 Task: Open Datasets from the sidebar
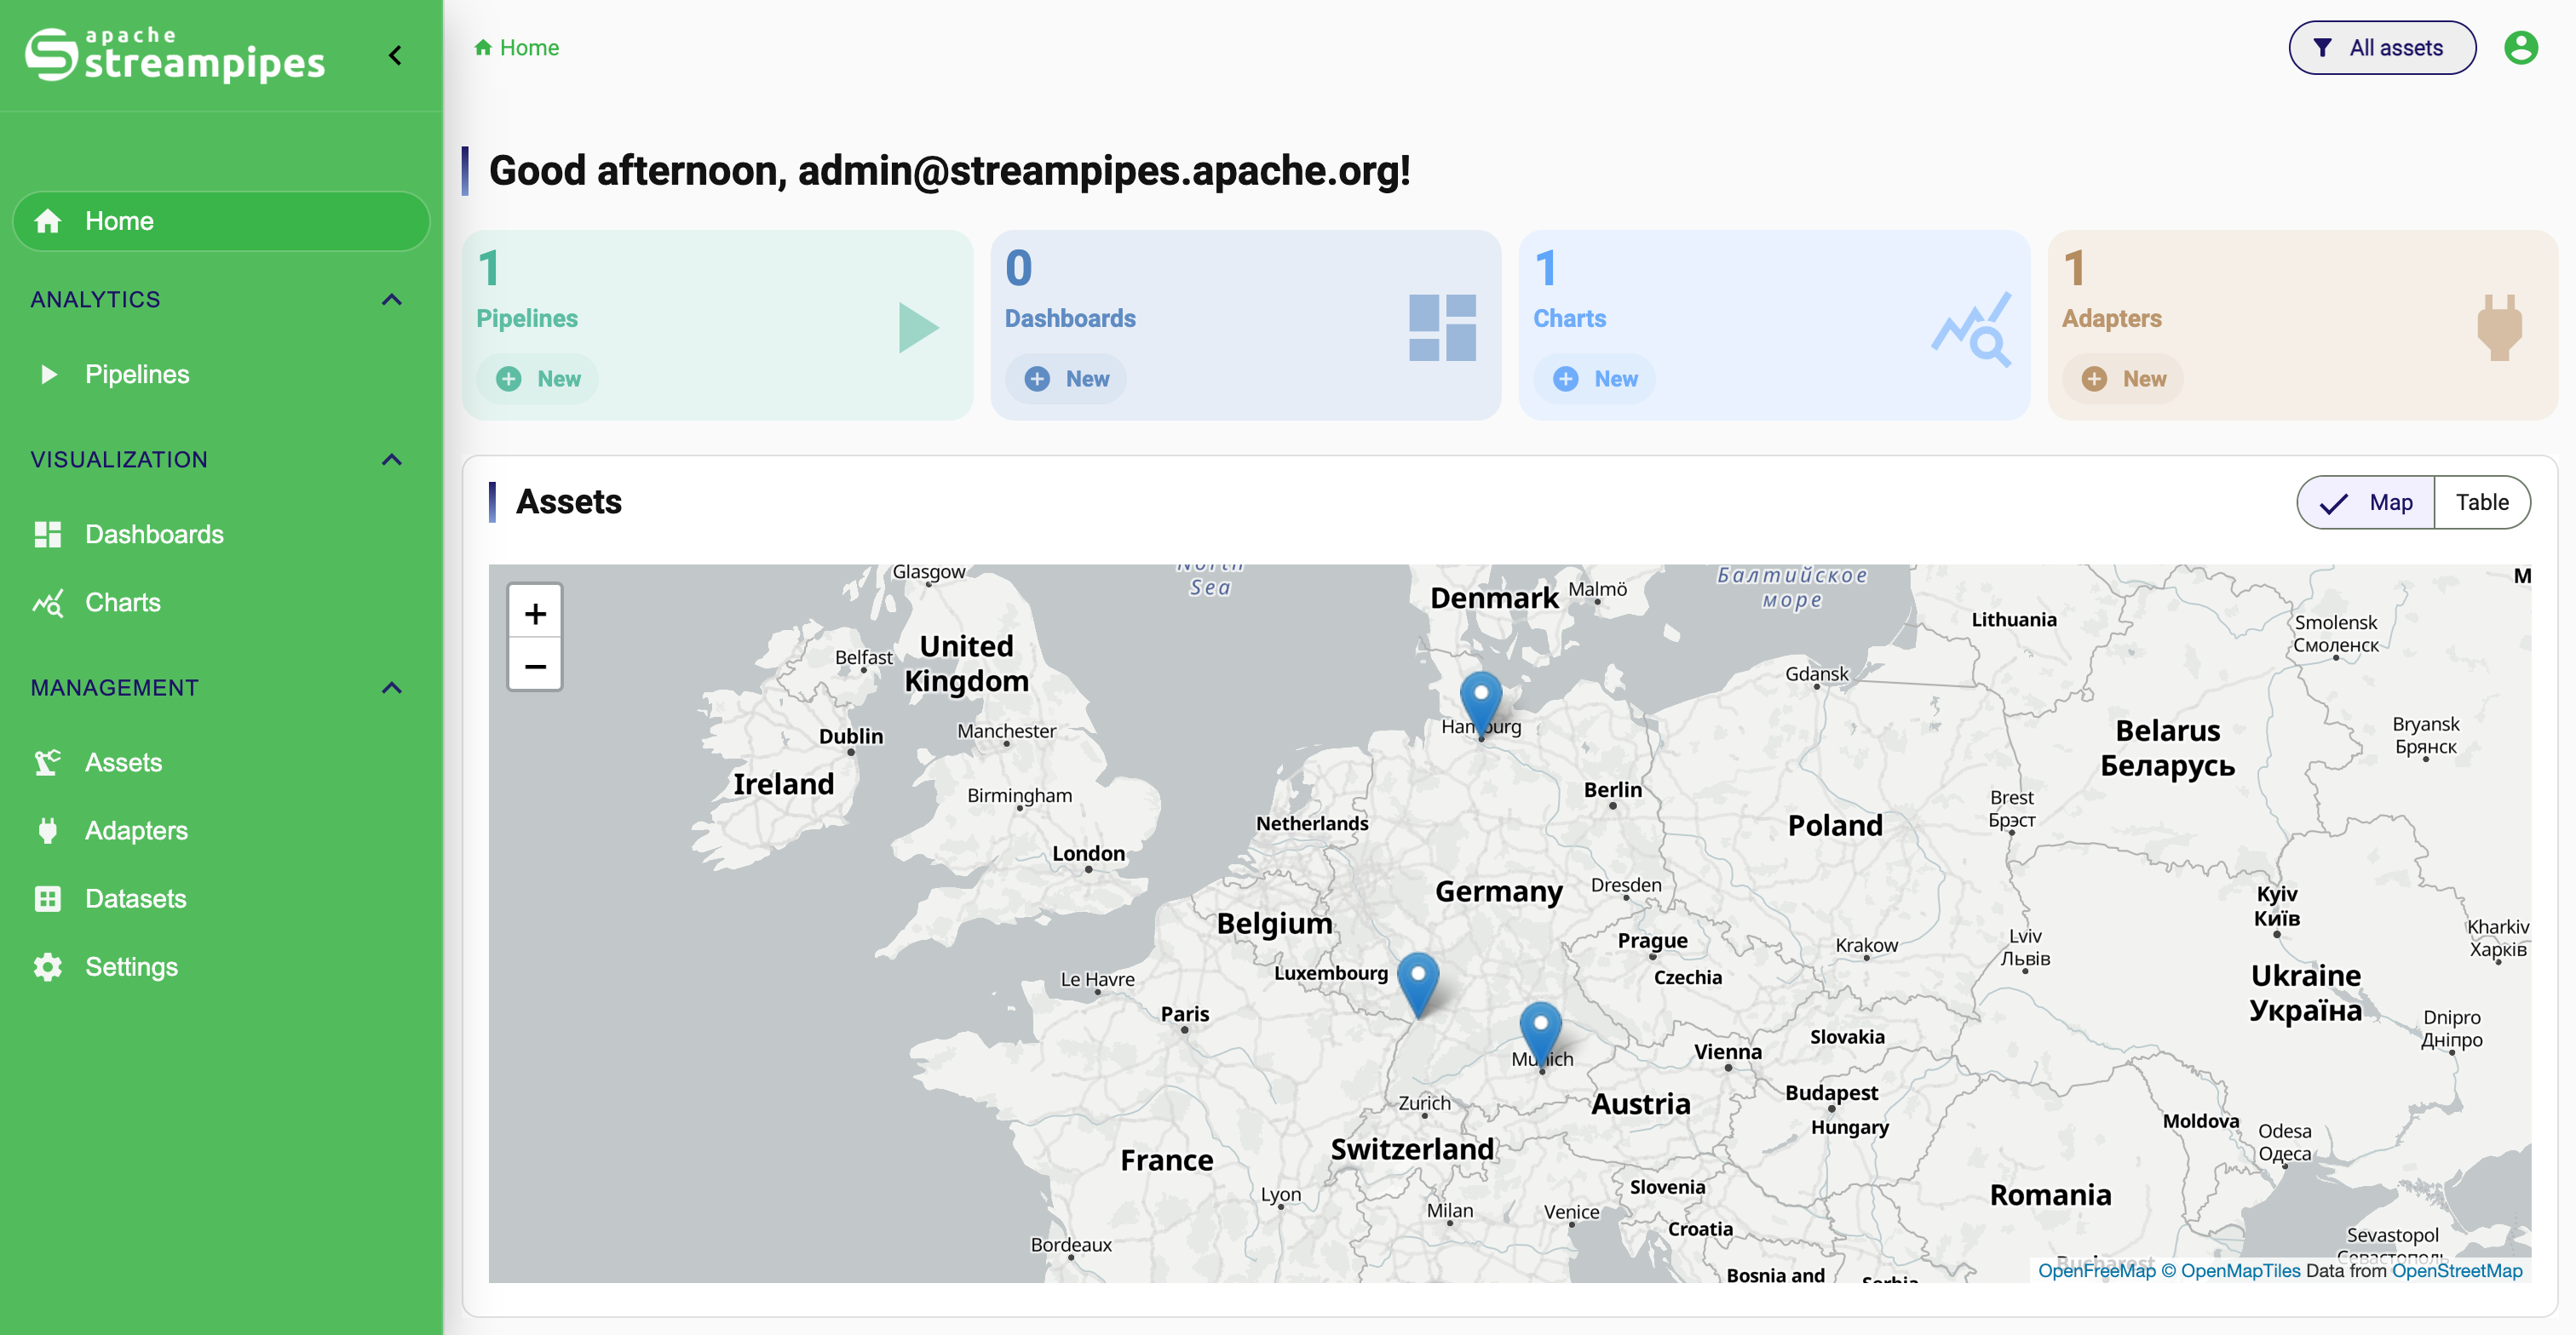point(221,898)
